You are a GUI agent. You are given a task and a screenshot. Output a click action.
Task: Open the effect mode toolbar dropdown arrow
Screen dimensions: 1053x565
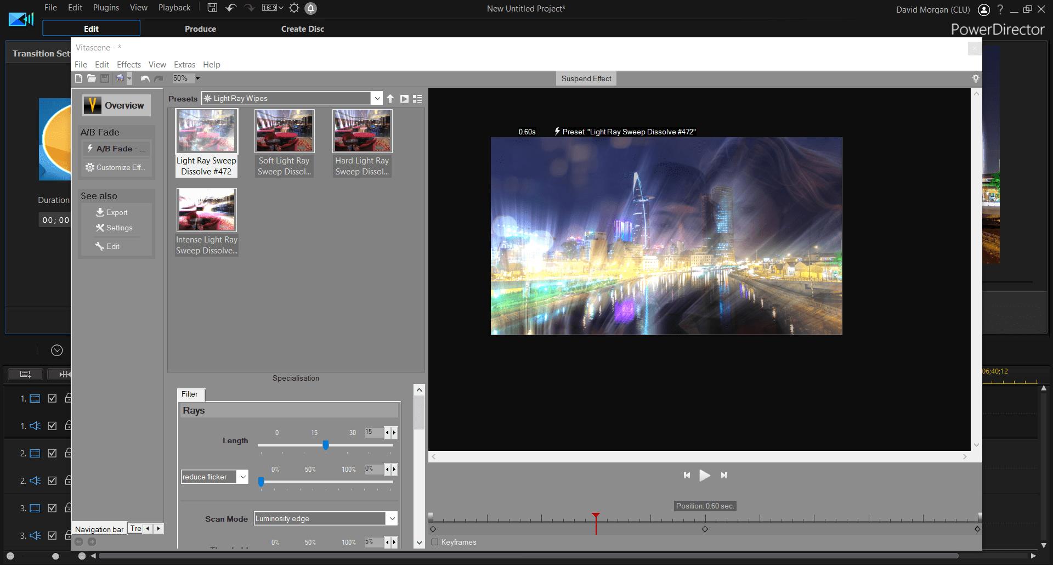coord(129,78)
